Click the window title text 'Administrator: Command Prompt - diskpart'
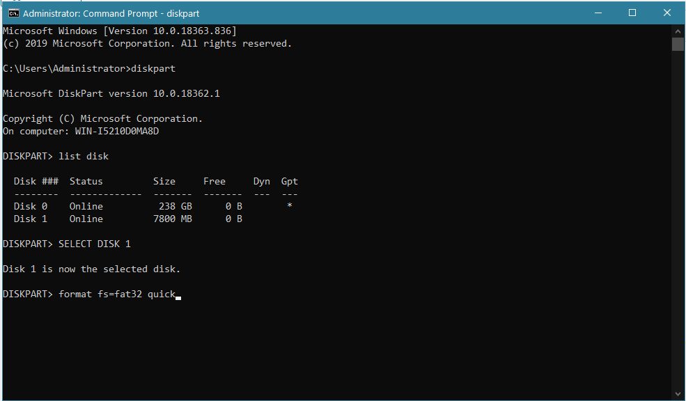Screen dimensions: 686x401 pyautogui.click(x=111, y=13)
